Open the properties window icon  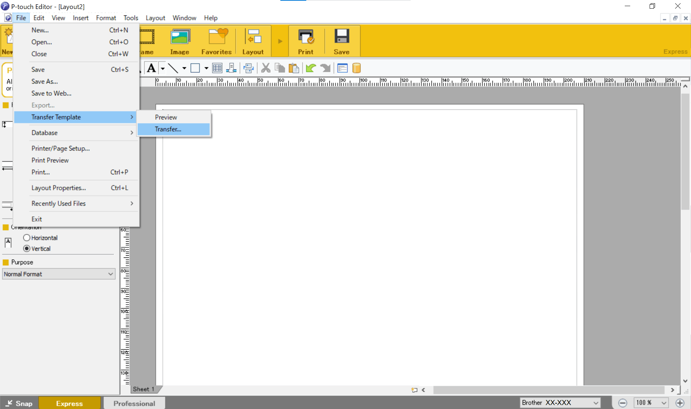point(342,68)
